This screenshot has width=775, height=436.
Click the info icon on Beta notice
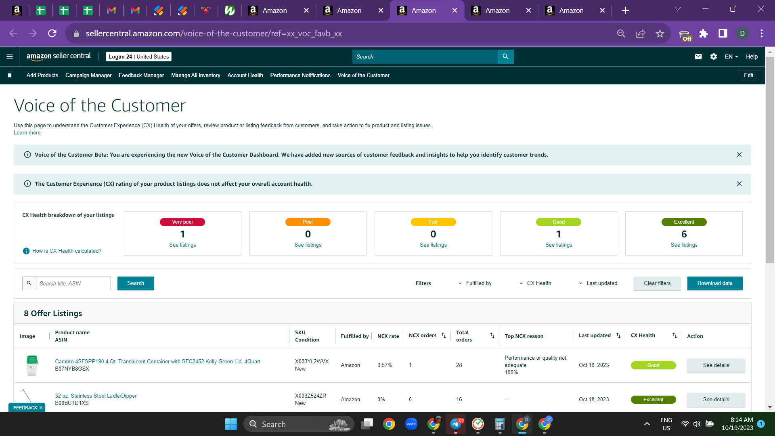tap(27, 155)
